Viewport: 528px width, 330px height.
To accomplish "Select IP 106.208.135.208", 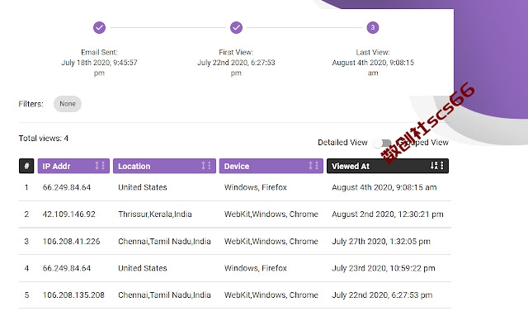I will click(x=73, y=295).
